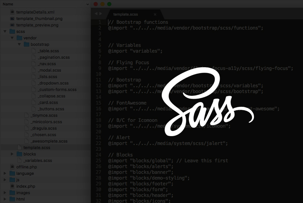Click the document icon beside _modal.scss
303x203 pixels.
(34, 70)
